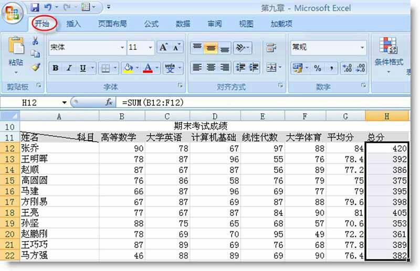Open the 公式 (Formulas) ribbon tab

coord(151,24)
